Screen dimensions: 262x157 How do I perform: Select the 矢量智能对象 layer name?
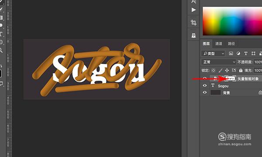248,79
